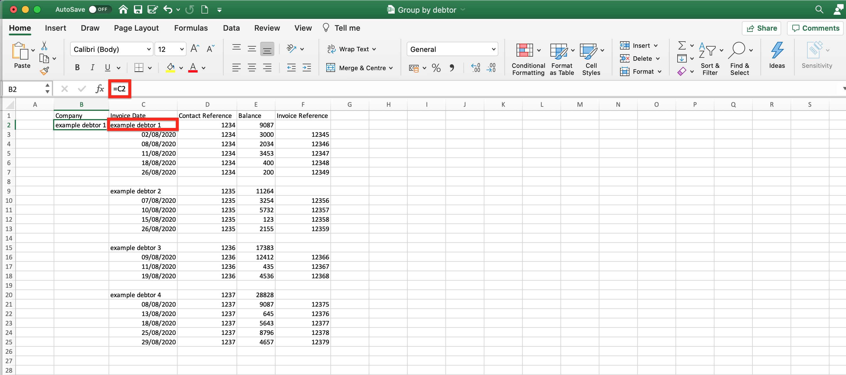846x375 pixels.
Task: Toggle Bold formatting
Action: (x=77, y=68)
